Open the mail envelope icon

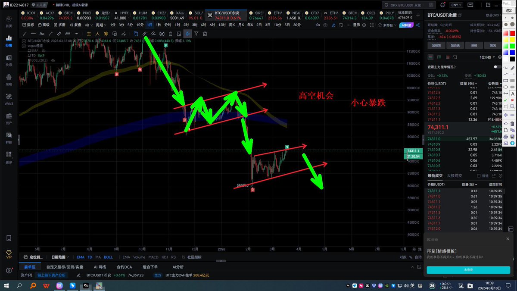click(x=471, y=5)
